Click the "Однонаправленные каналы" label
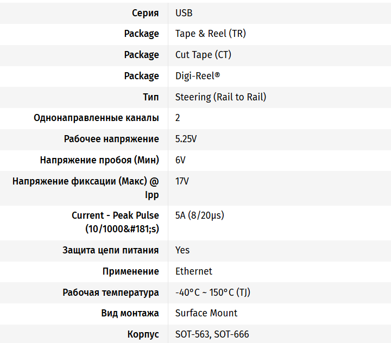Screen dimensions: 391x343 [96, 118]
